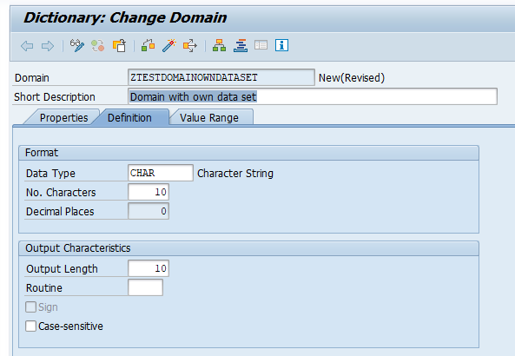Toggle the Sign checkbox
Viewport: 515px width, 356px height.
[x=31, y=307]
